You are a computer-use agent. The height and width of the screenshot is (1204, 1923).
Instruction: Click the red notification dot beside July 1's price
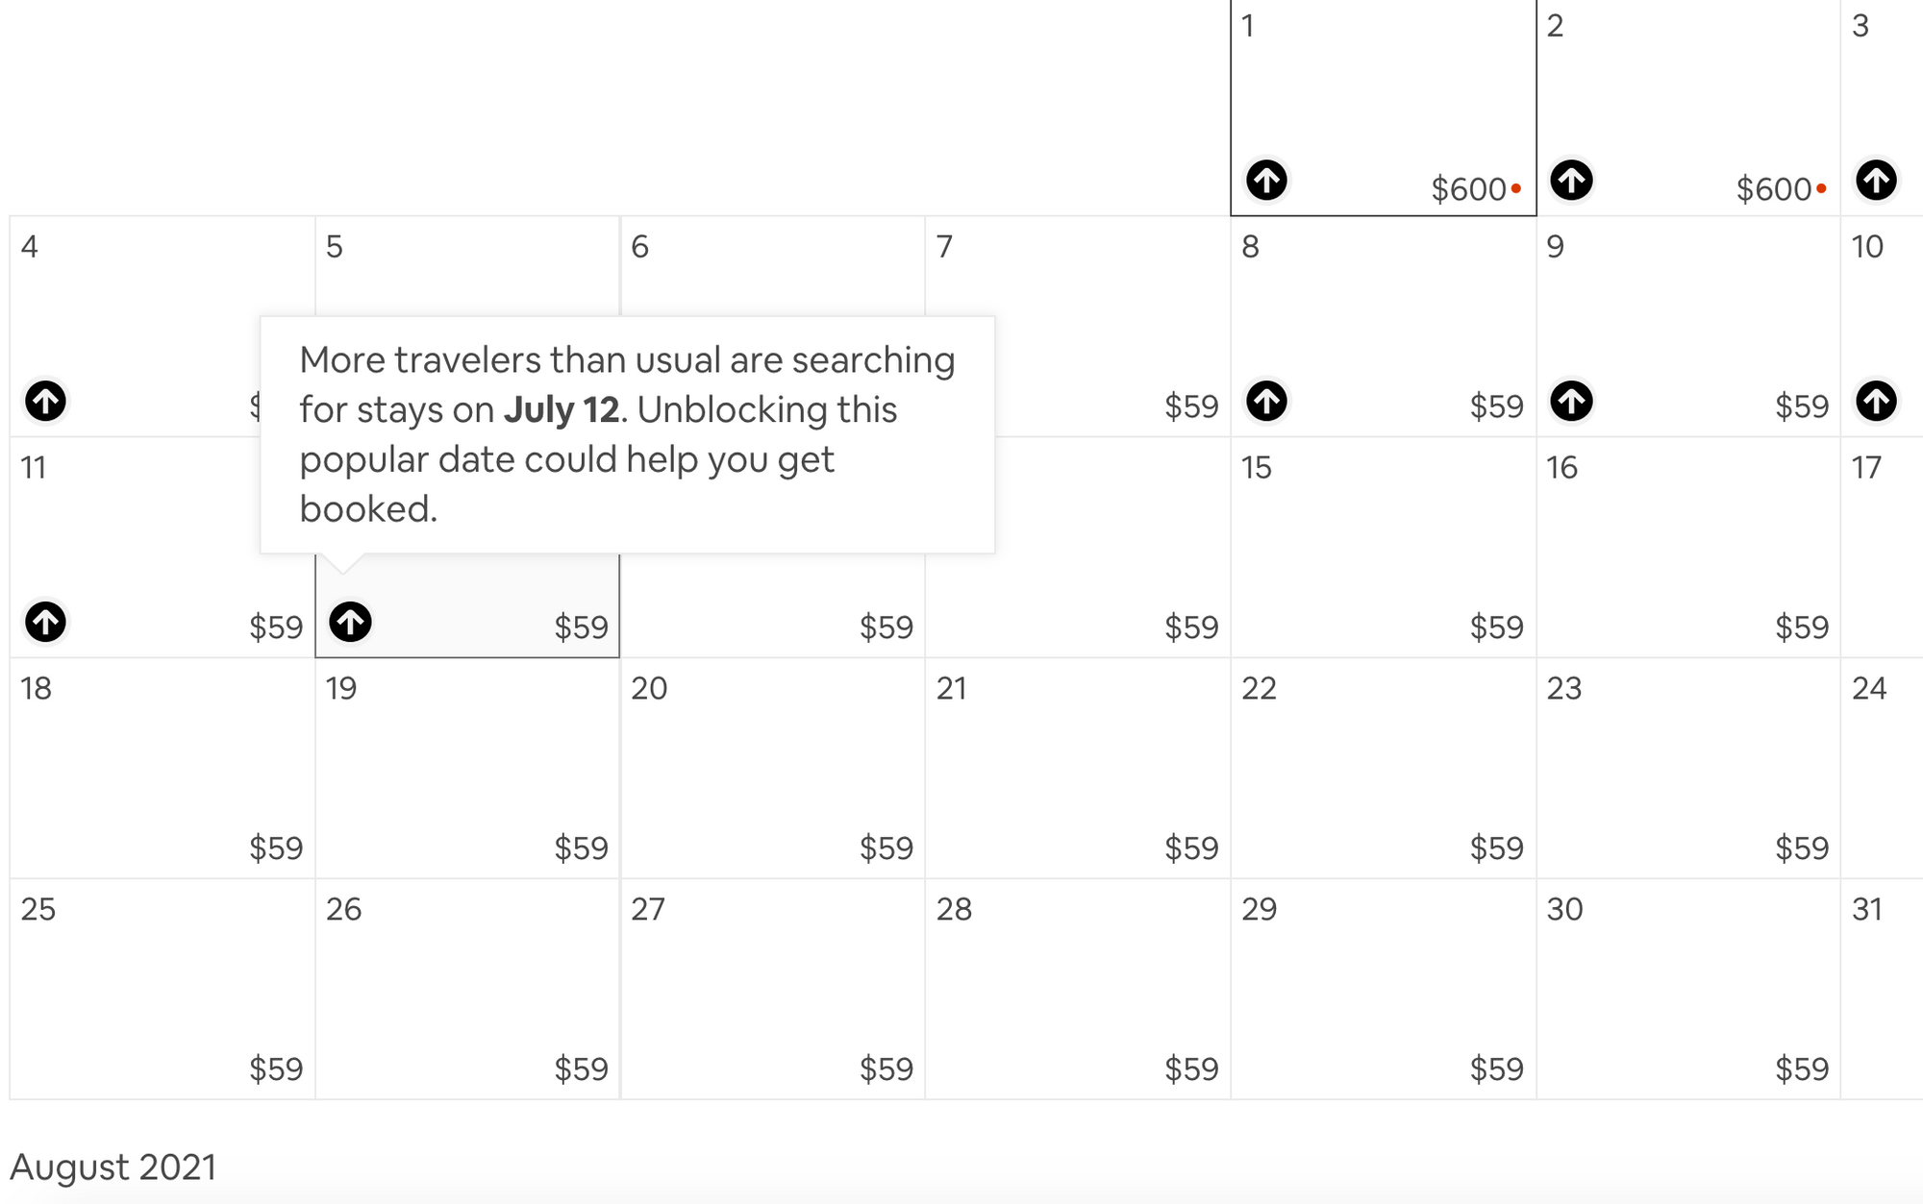[x=1514, y=190]
